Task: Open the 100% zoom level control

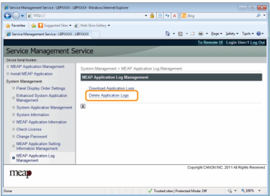Action: pos(247,191)
